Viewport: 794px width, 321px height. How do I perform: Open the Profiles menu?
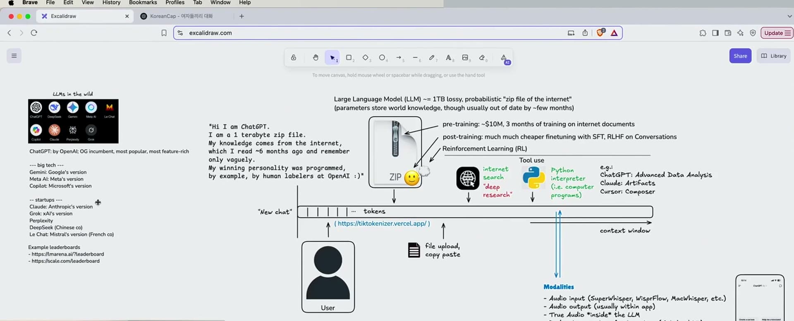coord(175,2)
